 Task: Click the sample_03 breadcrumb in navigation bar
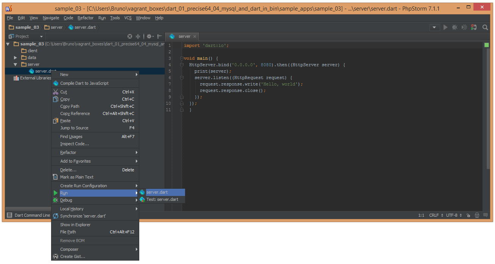(26, 27)
